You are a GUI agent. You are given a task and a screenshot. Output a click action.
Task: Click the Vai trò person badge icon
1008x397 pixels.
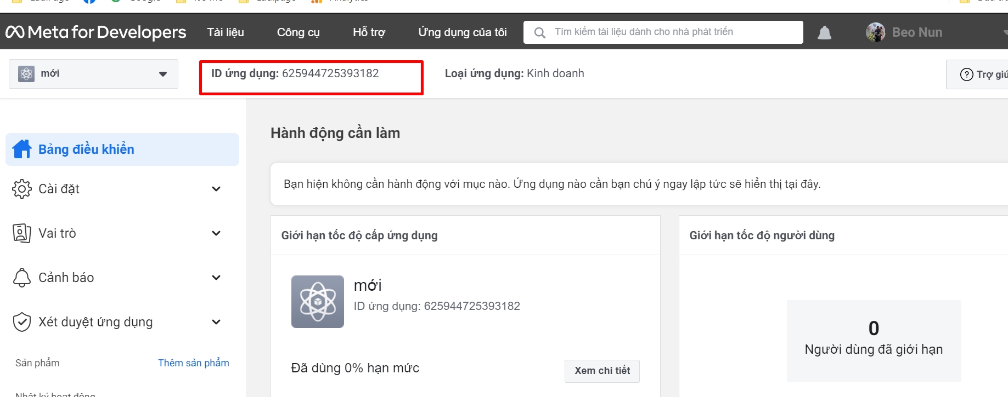(22, 233)
